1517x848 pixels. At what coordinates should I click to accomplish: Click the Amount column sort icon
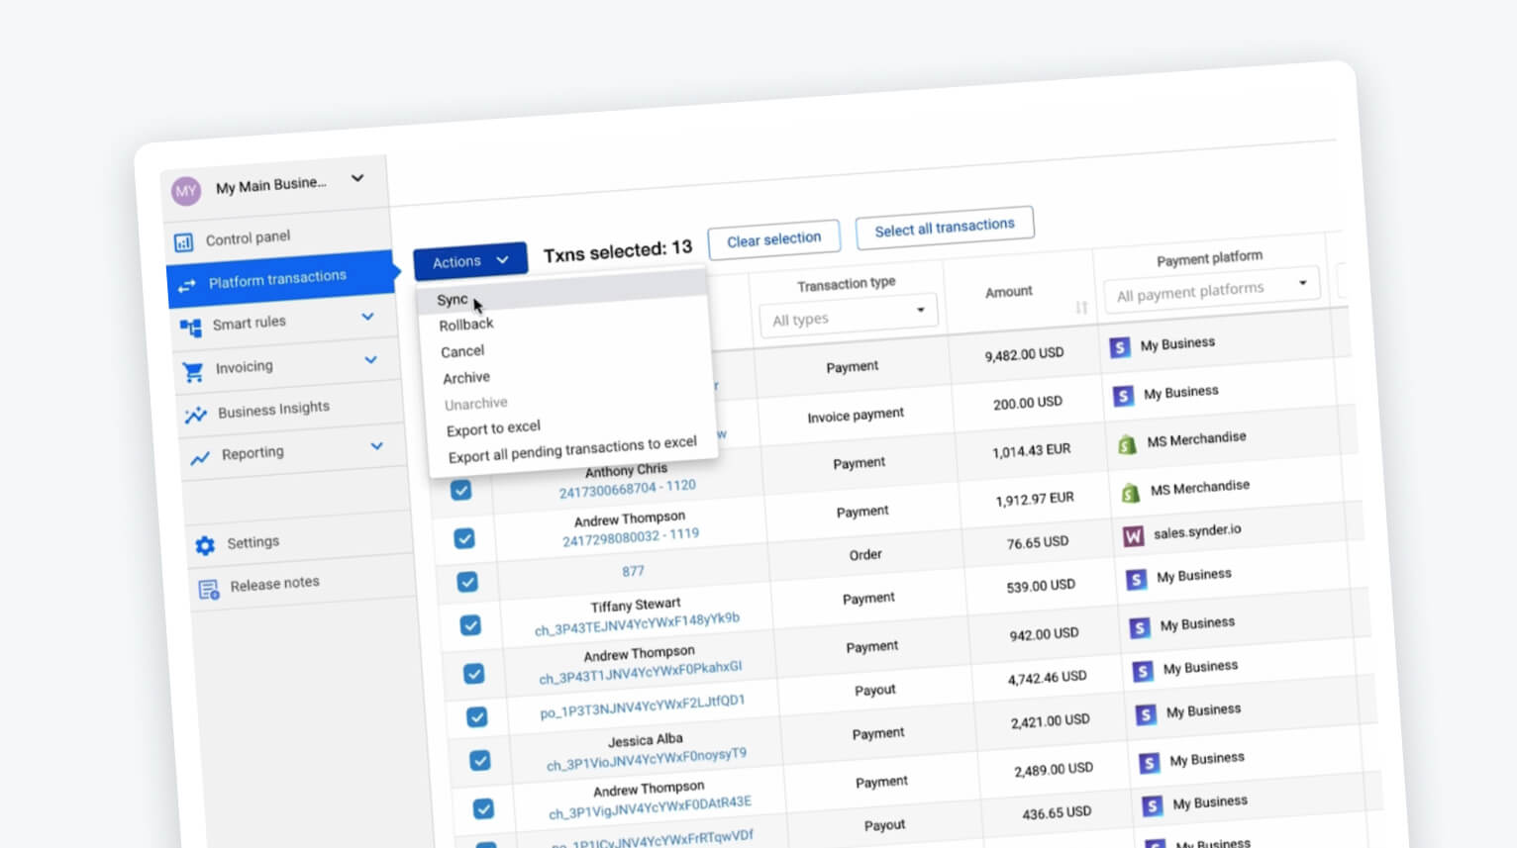pyautogui.click(x=1081, y=308)
